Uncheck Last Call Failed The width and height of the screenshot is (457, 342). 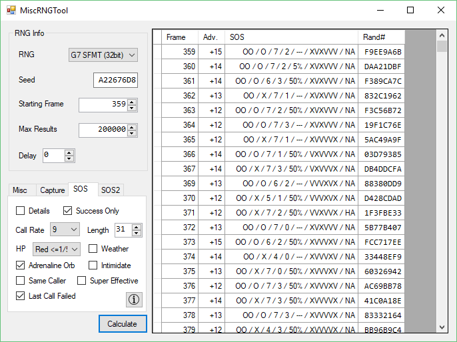tap(21, 296)
